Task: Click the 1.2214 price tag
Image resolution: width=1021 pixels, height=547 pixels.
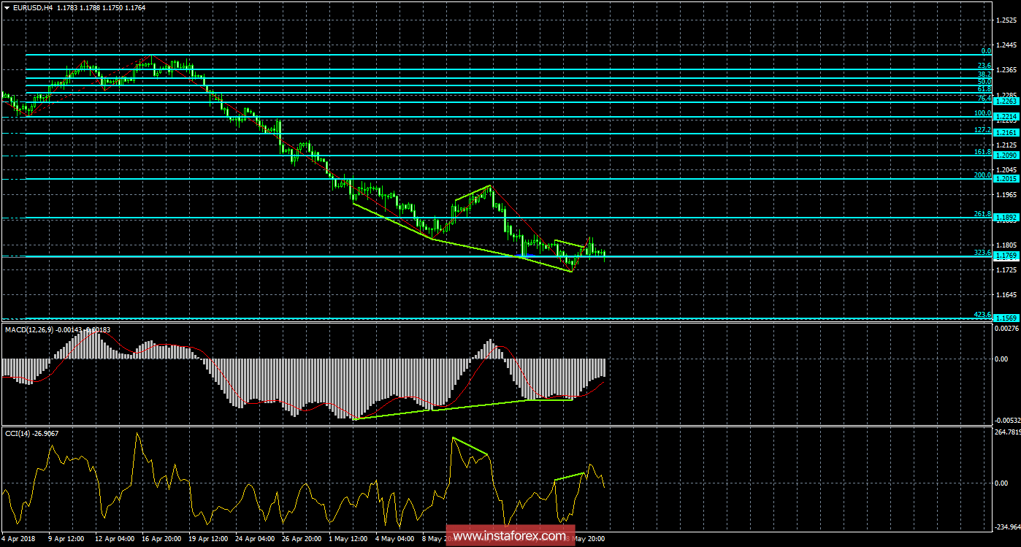Action: coord(1006,118)
